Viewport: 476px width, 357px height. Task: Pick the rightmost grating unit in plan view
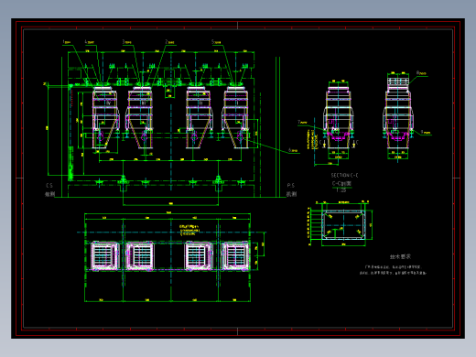click(x=236, y=255)
